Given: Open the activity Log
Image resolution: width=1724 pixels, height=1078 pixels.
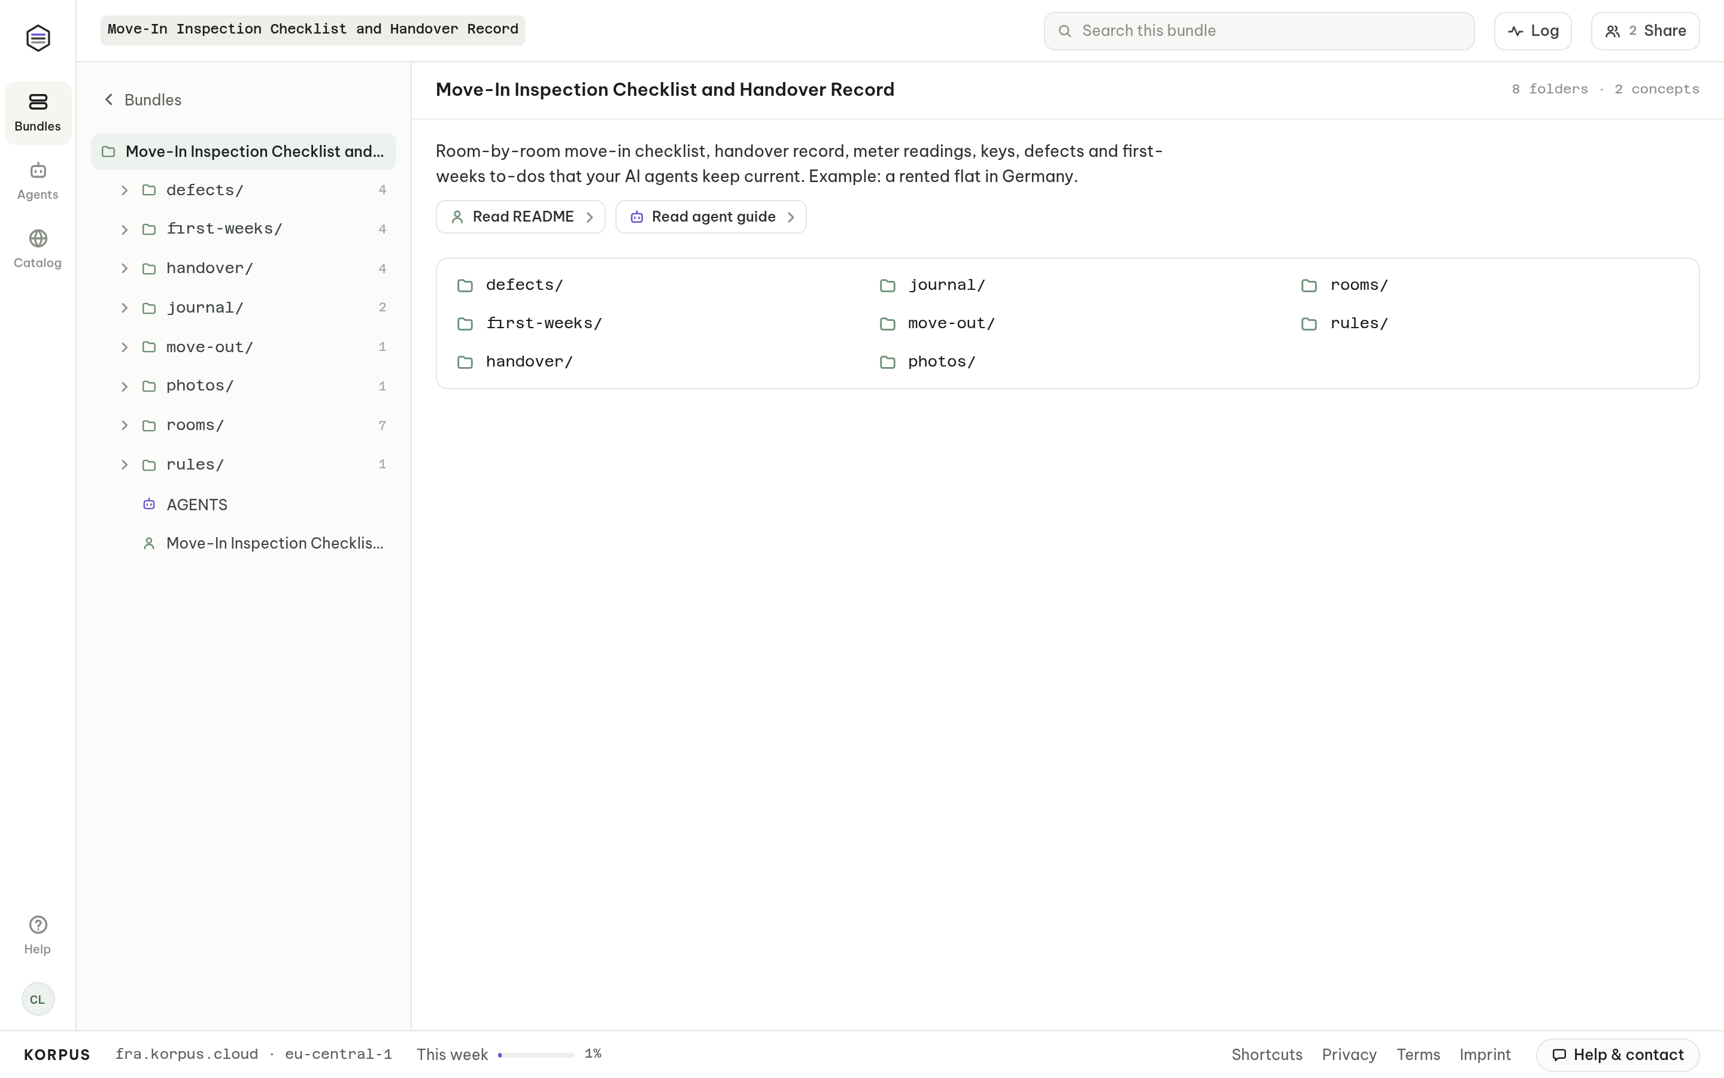Looking at the screenshot, I should [x=1533, y=31].
